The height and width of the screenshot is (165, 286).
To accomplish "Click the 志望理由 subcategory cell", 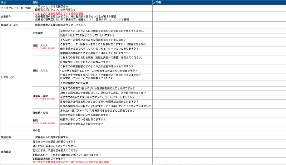I will click(45, 33).
